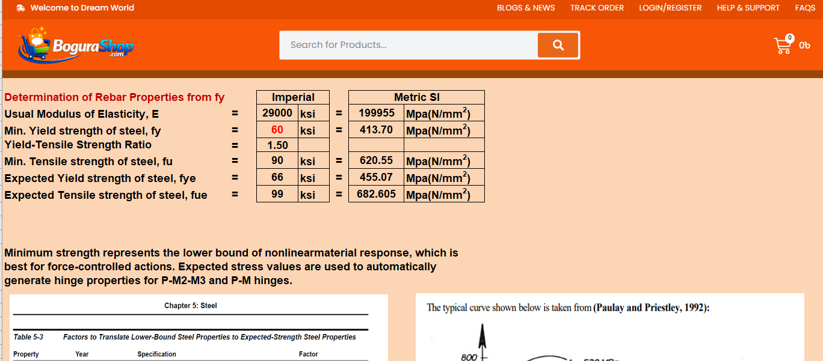The height and width of the screenshot is (361, 823).
Task: Select metric value 455.07 cell
Action: pyautogui.click(x=377, y=177)
